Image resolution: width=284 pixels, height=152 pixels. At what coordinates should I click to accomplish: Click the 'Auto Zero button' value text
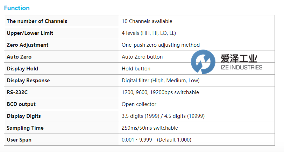tap(142, 57)
